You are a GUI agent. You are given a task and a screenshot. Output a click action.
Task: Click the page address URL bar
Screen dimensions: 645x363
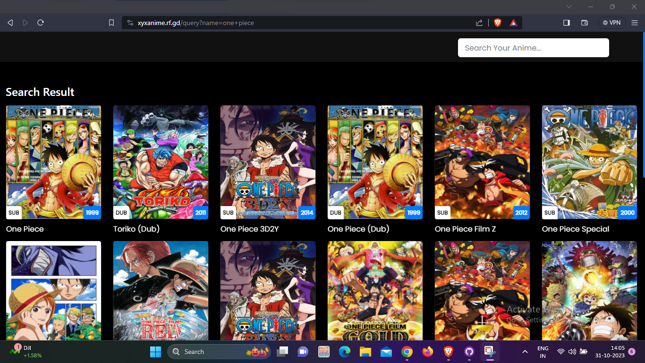[302, 23]
